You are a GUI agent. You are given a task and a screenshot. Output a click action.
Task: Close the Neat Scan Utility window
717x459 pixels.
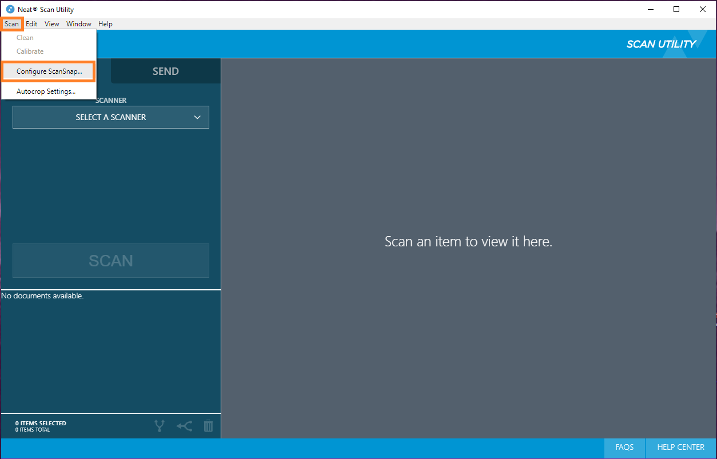click(x=703, y=9)
